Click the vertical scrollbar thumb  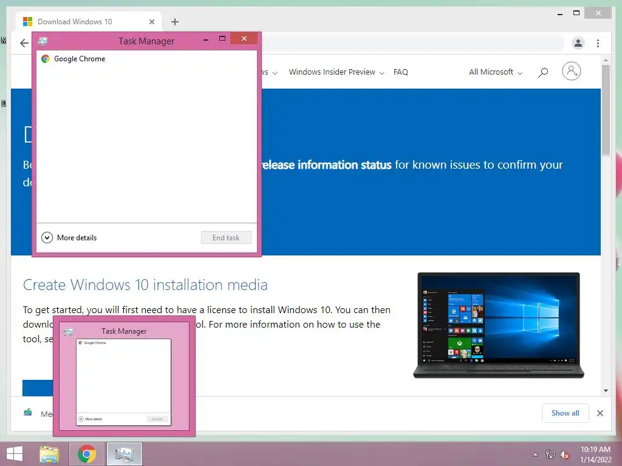606,110
